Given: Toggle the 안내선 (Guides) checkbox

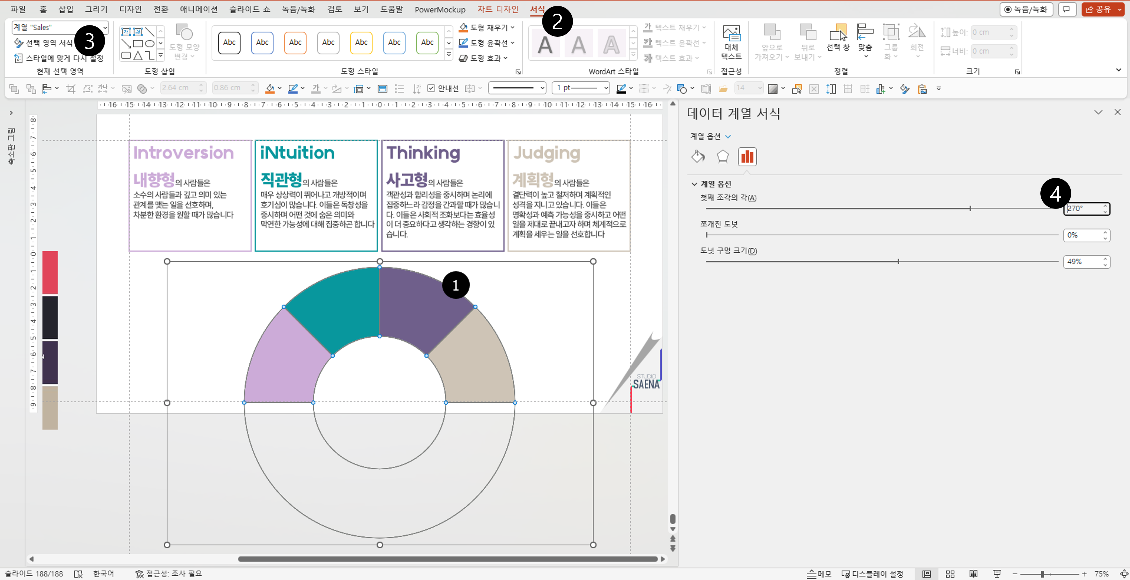Looking at the screenshot, I should point(431,89).
